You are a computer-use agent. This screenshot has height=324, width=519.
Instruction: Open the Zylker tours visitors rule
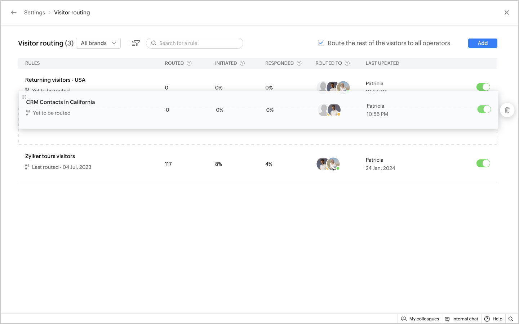coord(50,156)
